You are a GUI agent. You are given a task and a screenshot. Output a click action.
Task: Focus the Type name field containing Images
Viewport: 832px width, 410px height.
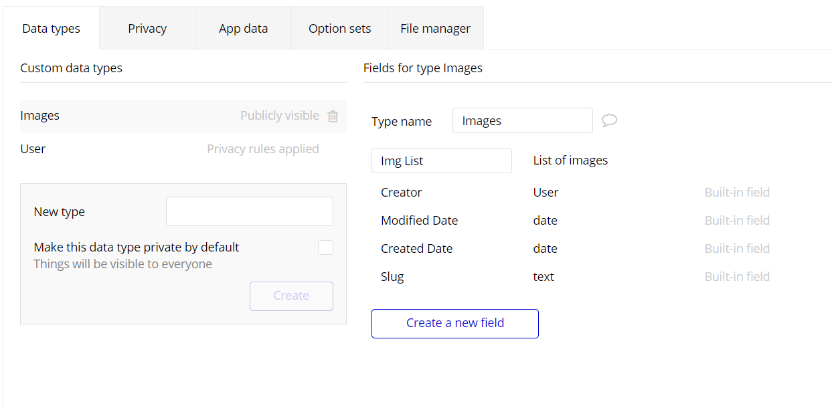522,121
